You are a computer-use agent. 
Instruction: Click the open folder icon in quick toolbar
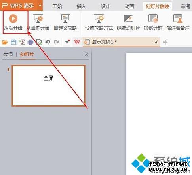point(5,42)
